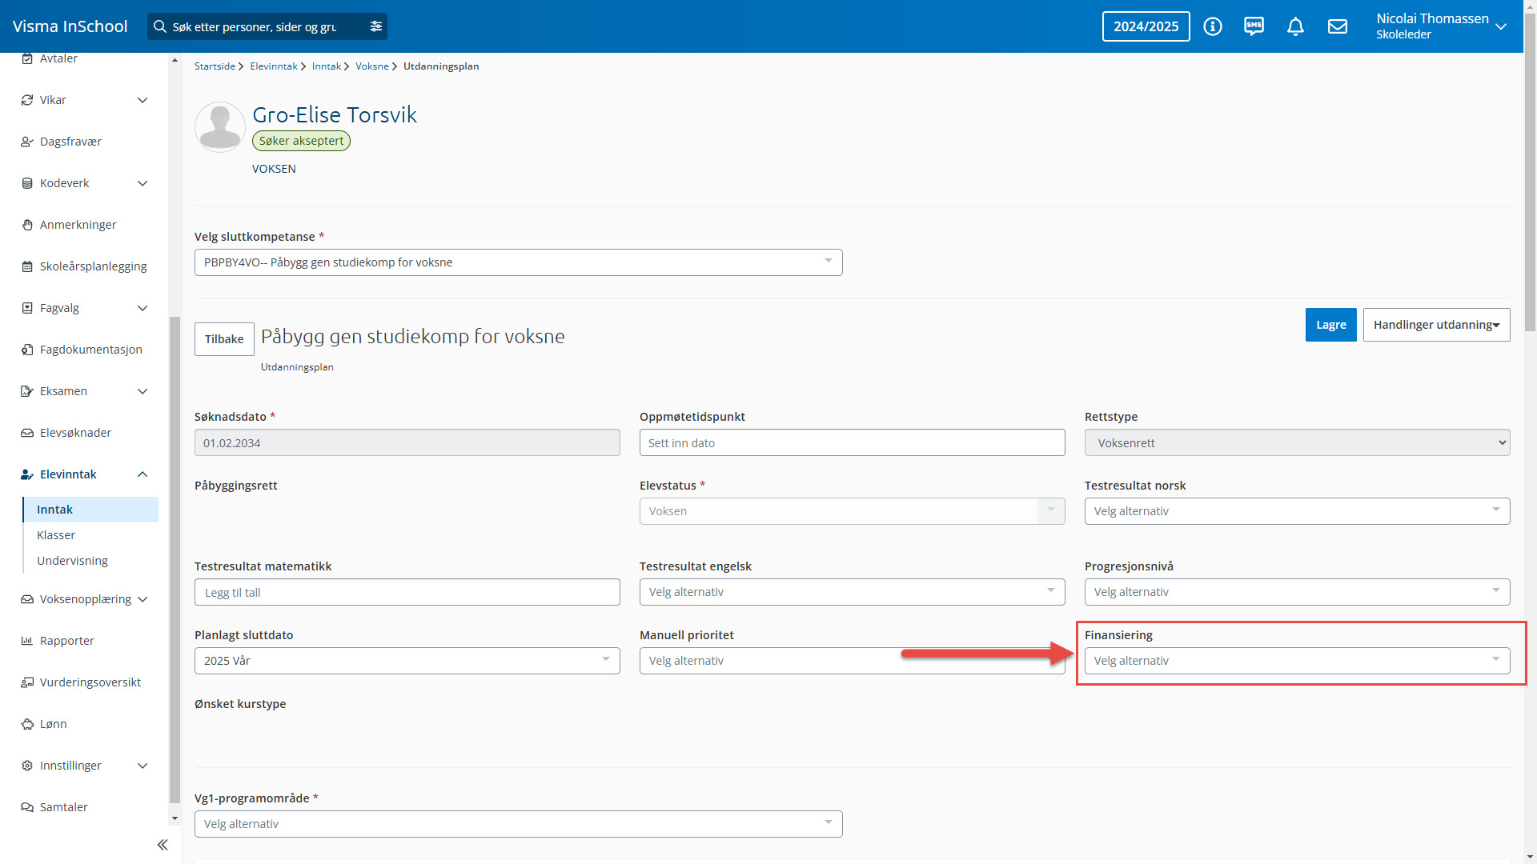
Task: Click the search magnifier icon
Action: [160, 26]
